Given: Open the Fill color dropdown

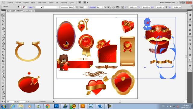Looking at the screenshot, I should [x=21, y=7].
